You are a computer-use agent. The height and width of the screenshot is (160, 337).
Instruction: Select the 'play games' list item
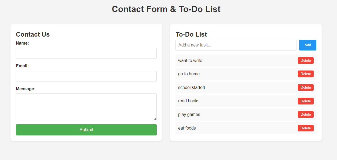tap(246, 115)
